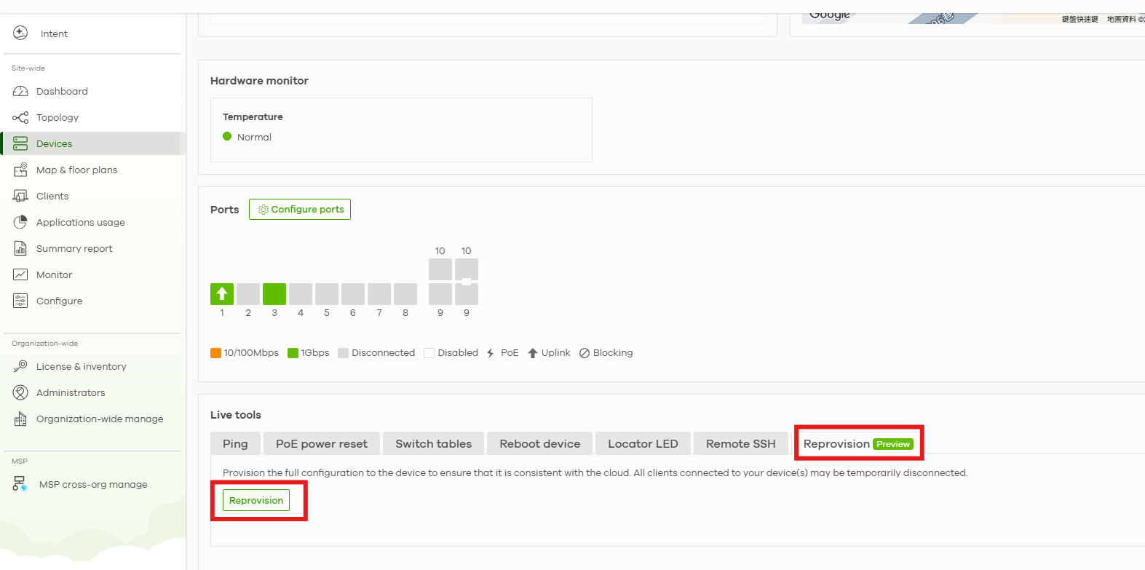The width and height of the screenshot is (1145, 570).
Task: Click the green Reprovision button
Action: point(256,500)
